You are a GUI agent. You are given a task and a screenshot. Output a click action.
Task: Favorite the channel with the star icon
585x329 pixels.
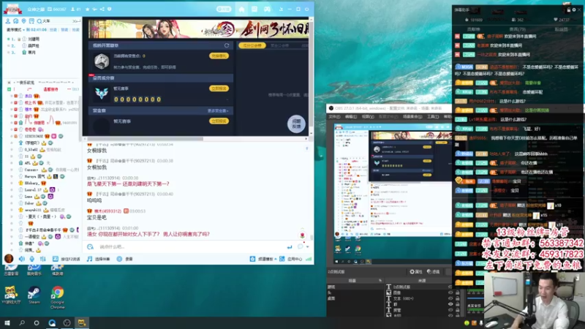87,9
